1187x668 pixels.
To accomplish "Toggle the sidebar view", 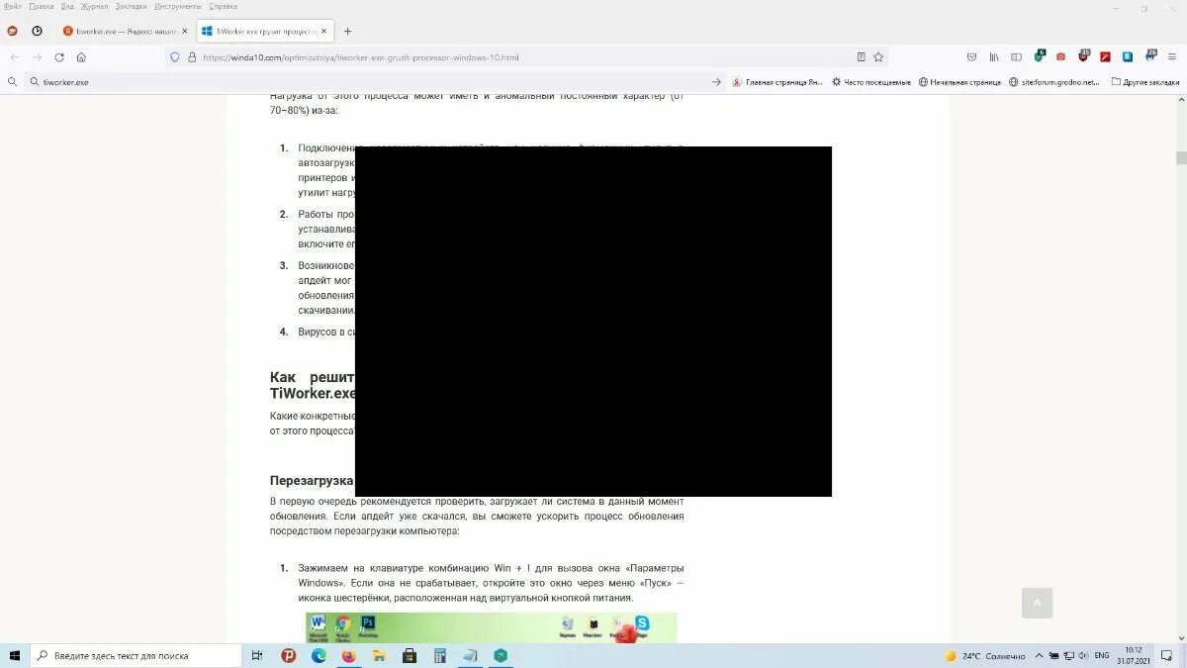I will pos(1016,57).
